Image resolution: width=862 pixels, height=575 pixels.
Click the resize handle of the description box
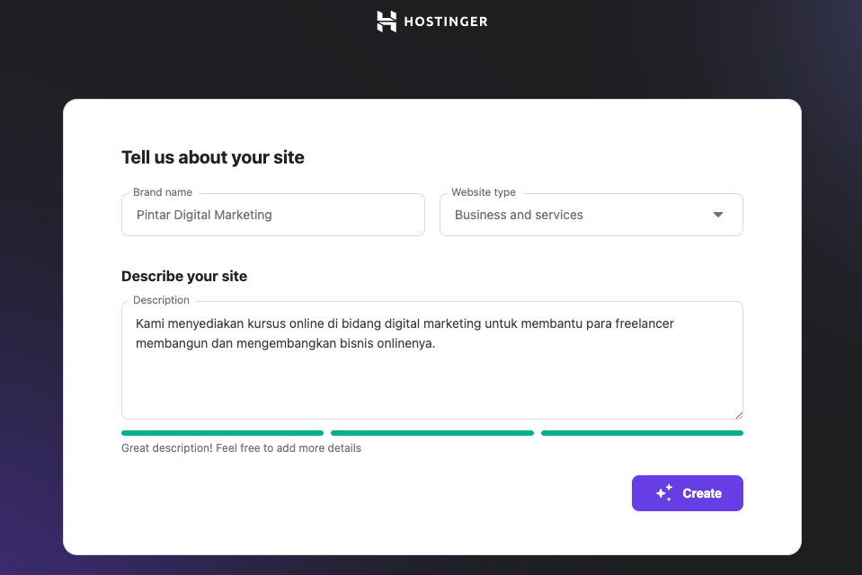739,413
